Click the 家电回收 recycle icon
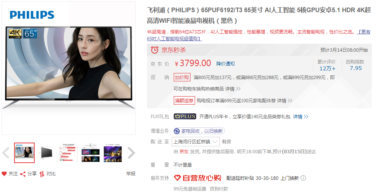 177,131
